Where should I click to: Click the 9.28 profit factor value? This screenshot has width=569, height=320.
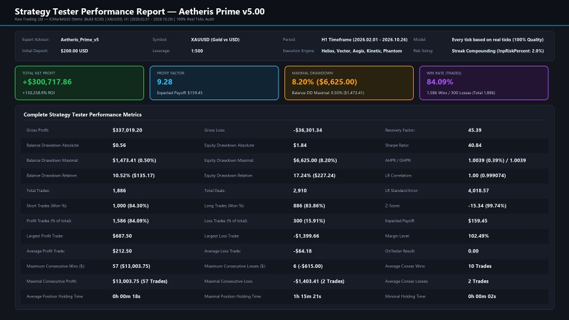tap(165, 82)
